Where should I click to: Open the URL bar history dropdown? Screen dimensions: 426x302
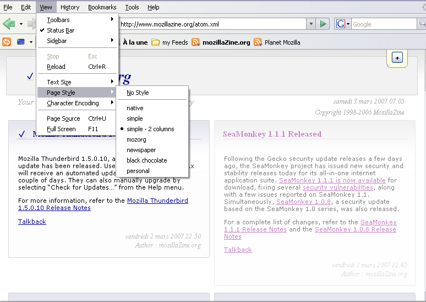click(x=311, y=24)
